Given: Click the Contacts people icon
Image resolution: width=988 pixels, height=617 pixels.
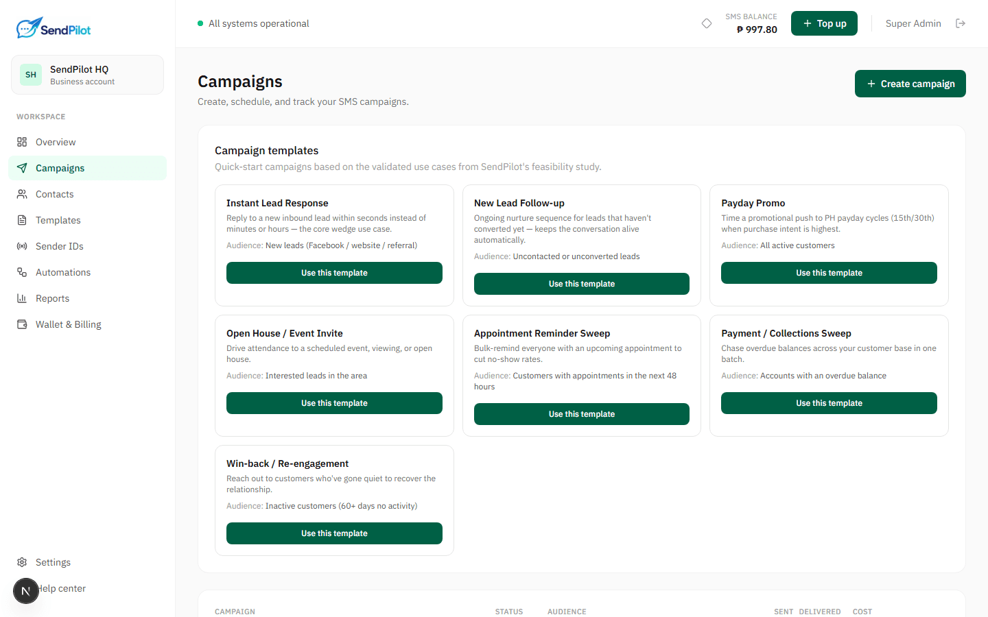Looking at the screenshot, I should coord(22,194).
